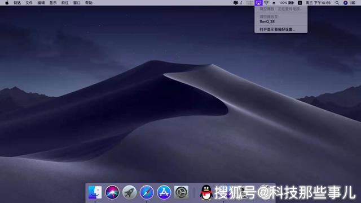Image resolution: width=361 pixels, height=203 pixels.
Task: Open the 编辑 menu
Action: pyautogui.click(x=41, y=3)
